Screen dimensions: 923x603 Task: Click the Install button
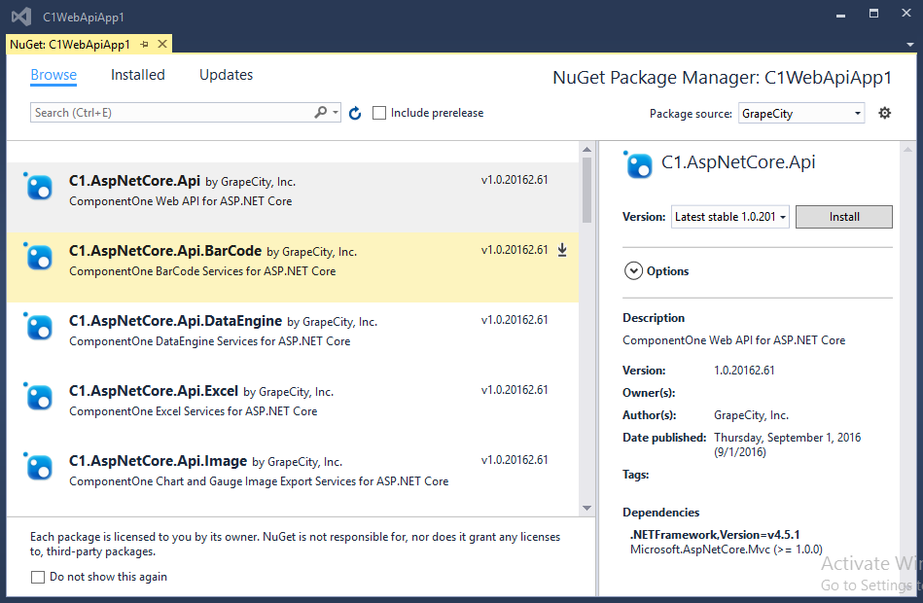pos(843,217)
